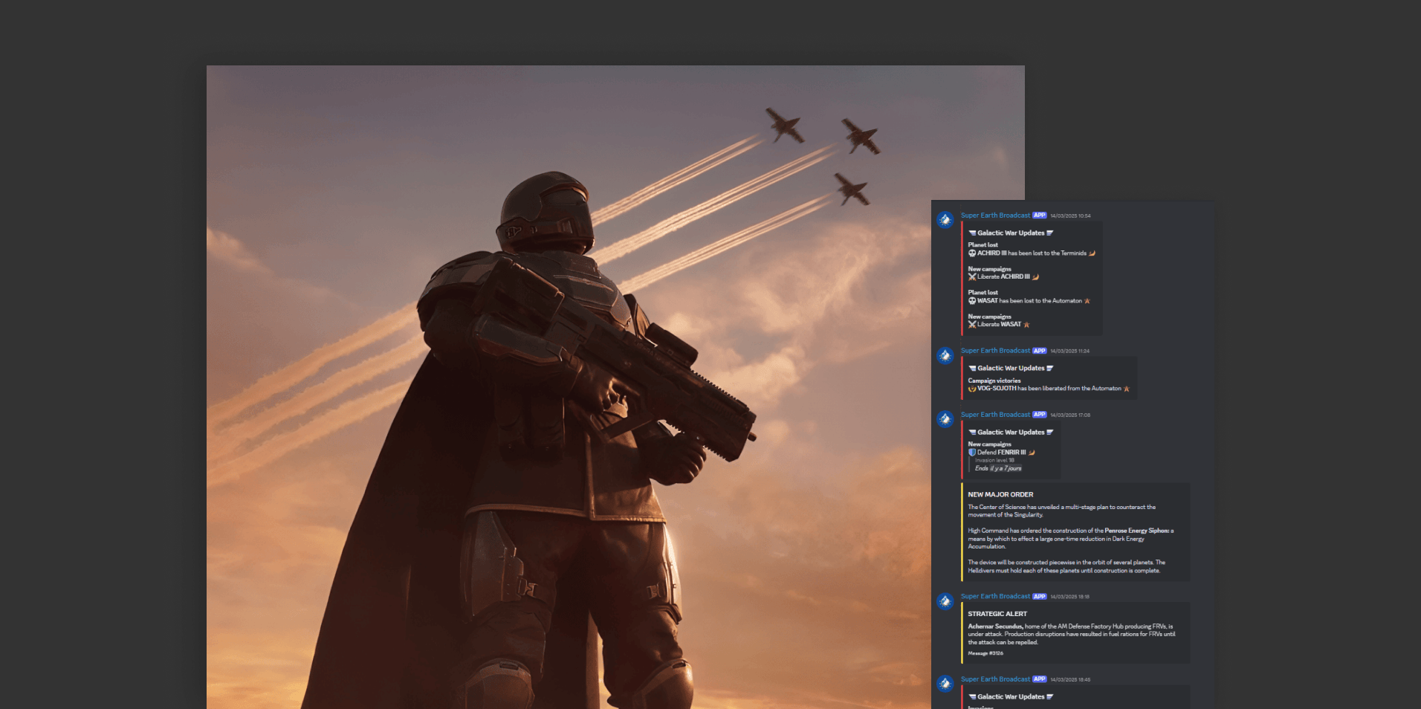Click the Automaton icon after 'lost to the Automaton'

tap(1087, 301)
